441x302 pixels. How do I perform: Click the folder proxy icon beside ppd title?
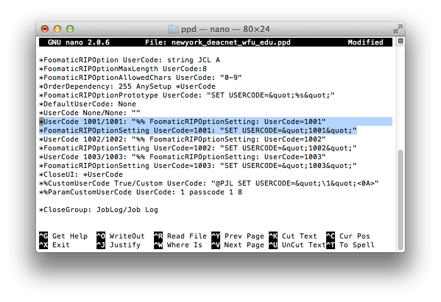pos(173,29)
